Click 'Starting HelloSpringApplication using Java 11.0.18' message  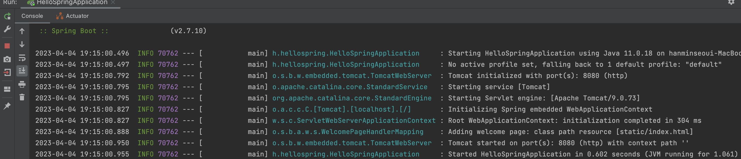tap(594, 54)
